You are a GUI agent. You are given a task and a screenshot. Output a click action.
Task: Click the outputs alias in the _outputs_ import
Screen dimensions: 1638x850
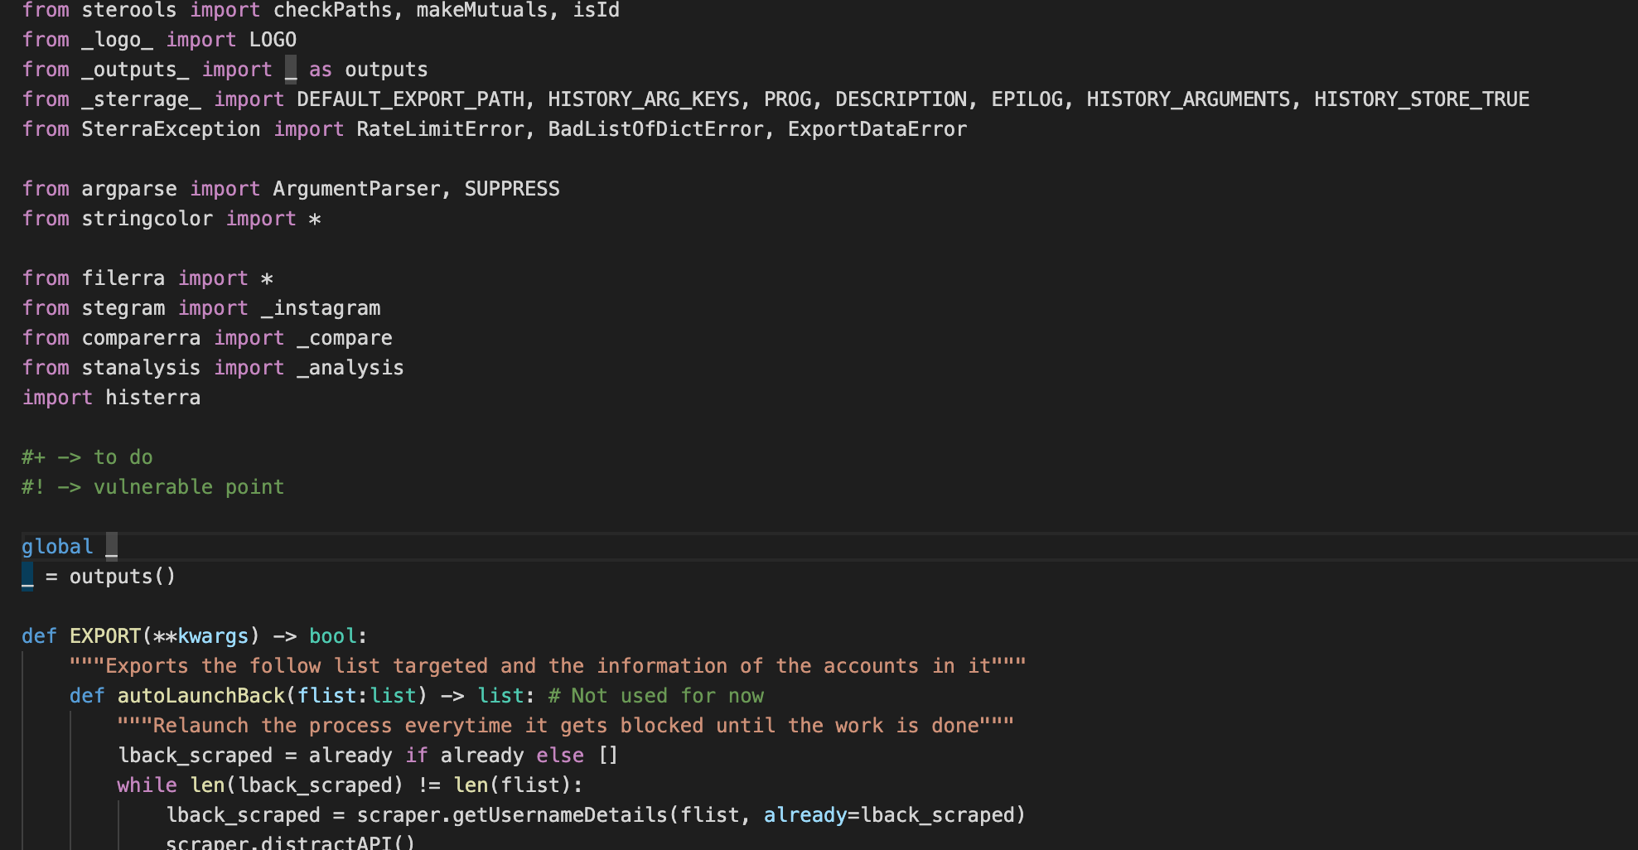pos(386,69)
